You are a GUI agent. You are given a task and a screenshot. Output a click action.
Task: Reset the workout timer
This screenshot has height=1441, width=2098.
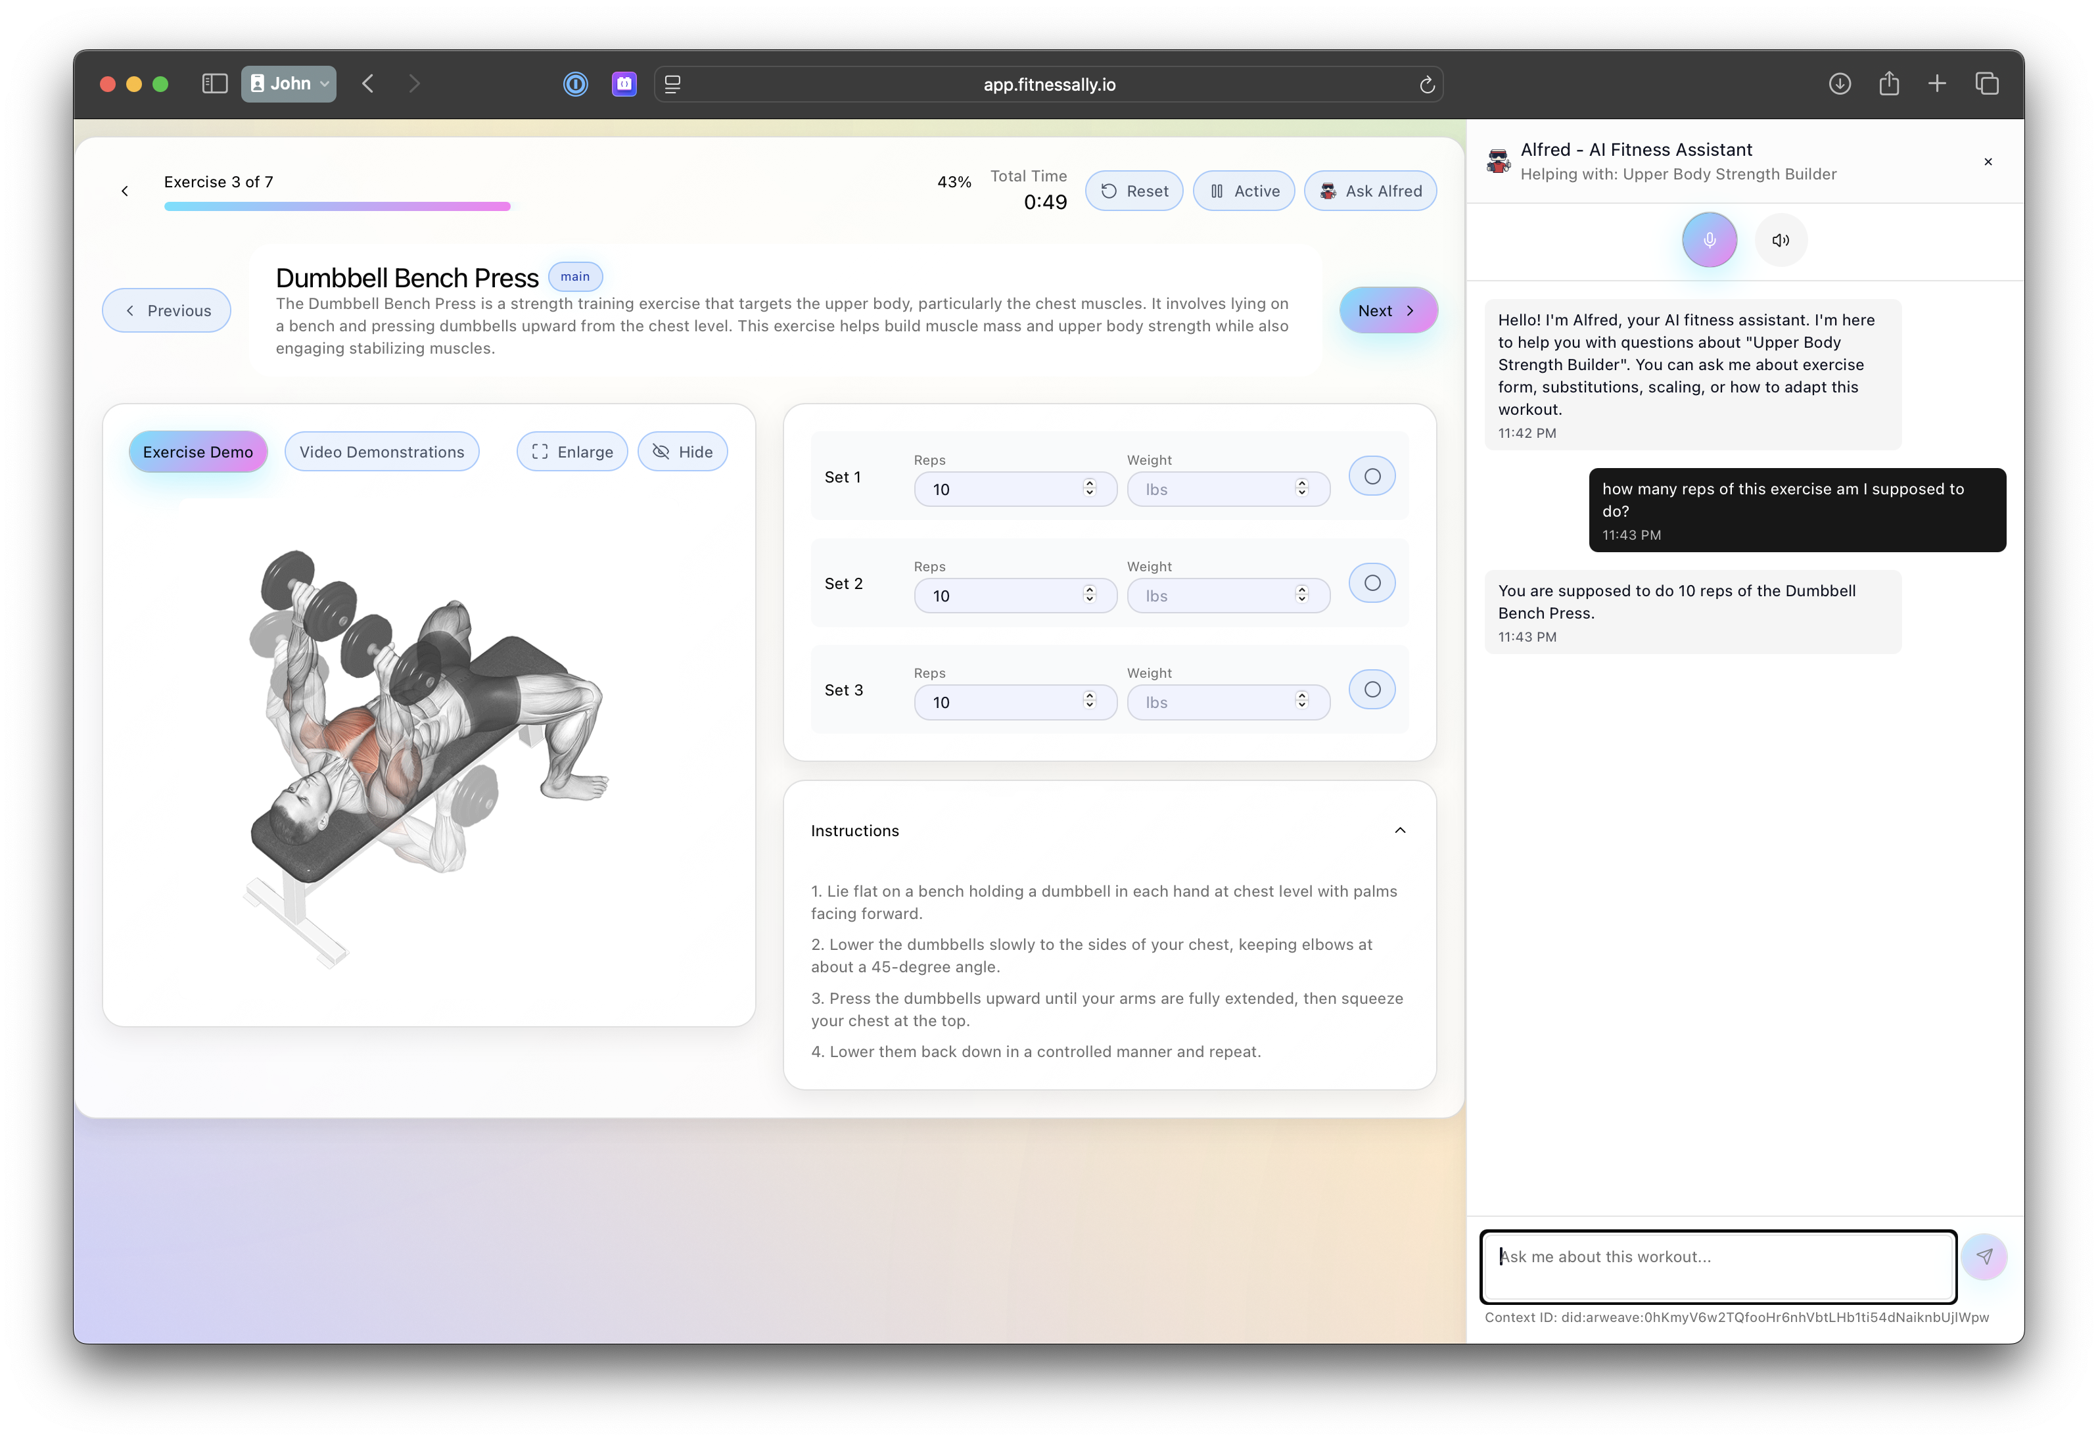click(x=1134, y=191)
